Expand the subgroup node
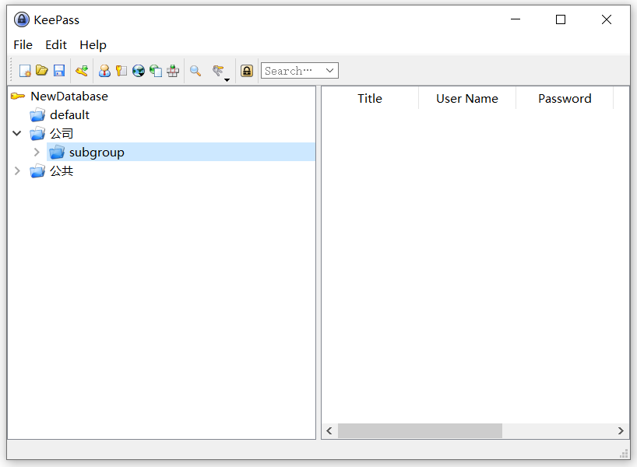 (x=37, y=152)
